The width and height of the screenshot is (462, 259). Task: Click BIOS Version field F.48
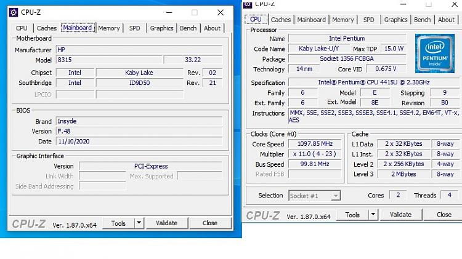139,131
